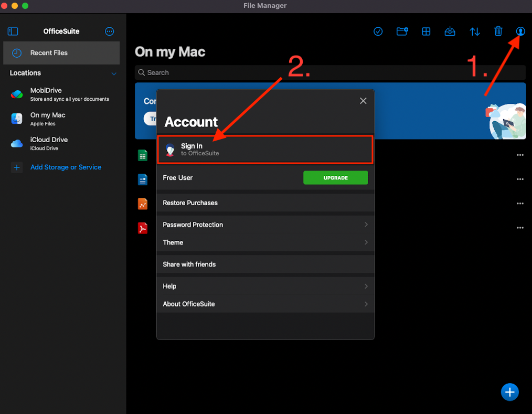Click the green UPGRADE button

[335, 178]
